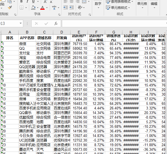Open 单元格 cells group dropdown
The image size is (167, 154).
[142, 5]
